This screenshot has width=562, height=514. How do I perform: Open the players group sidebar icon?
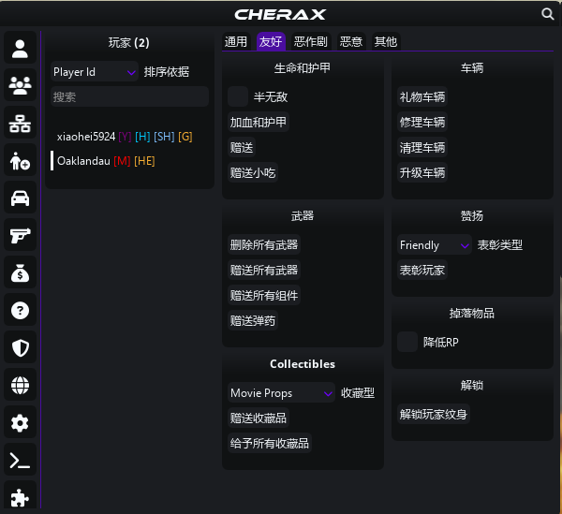[x=20, y=85]
